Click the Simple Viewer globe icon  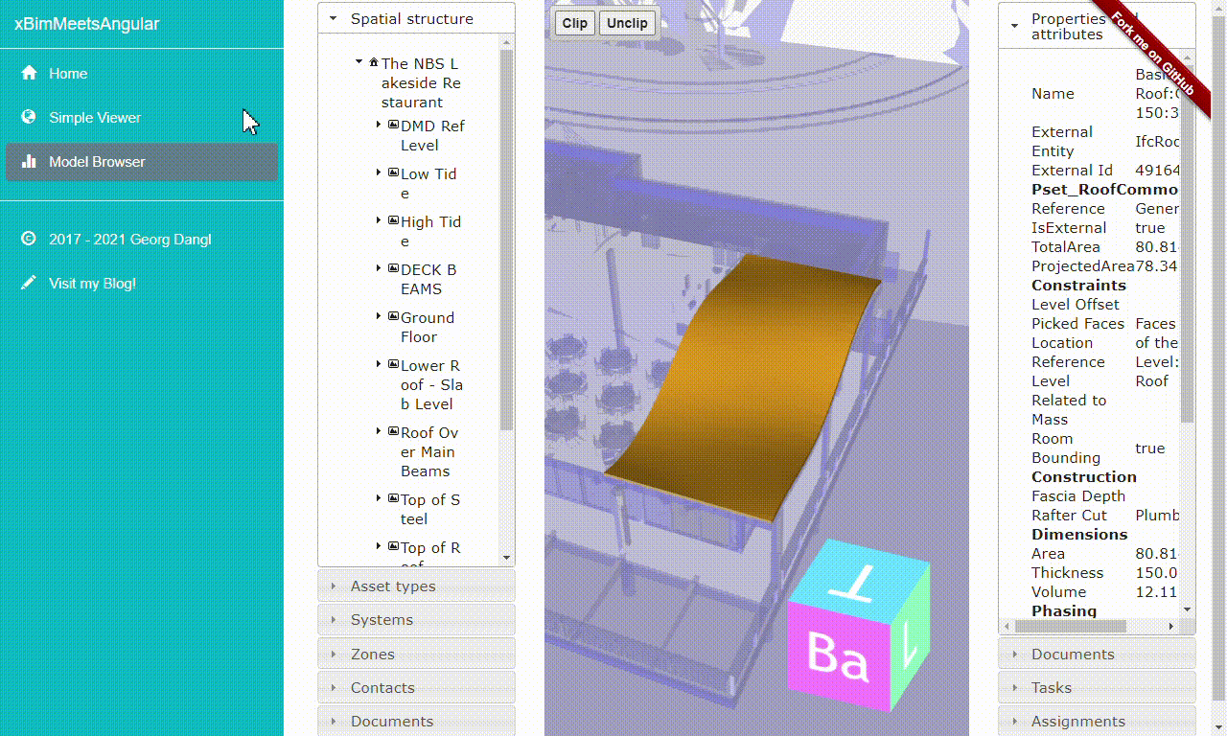click(29, 117)
